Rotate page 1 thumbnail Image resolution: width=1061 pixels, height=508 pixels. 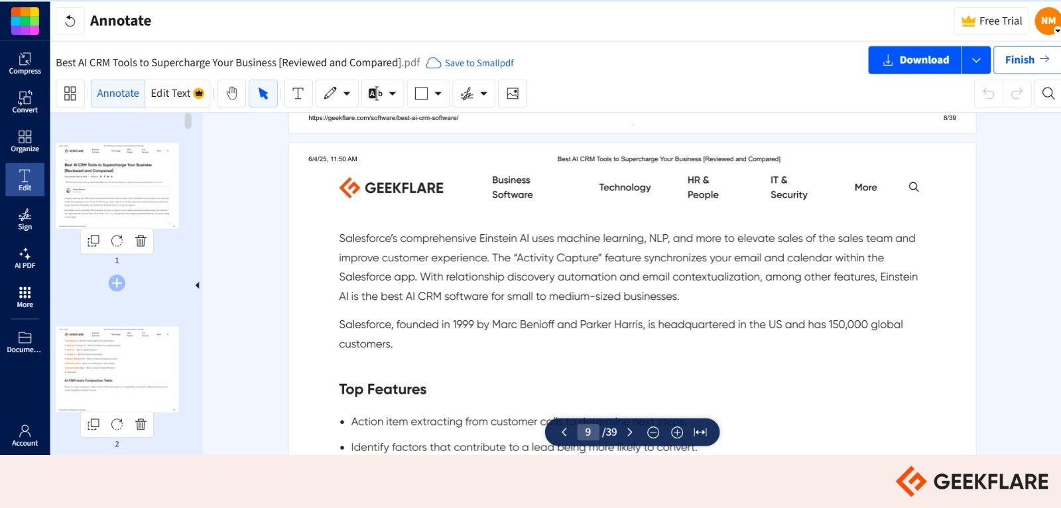pos(117,241)
